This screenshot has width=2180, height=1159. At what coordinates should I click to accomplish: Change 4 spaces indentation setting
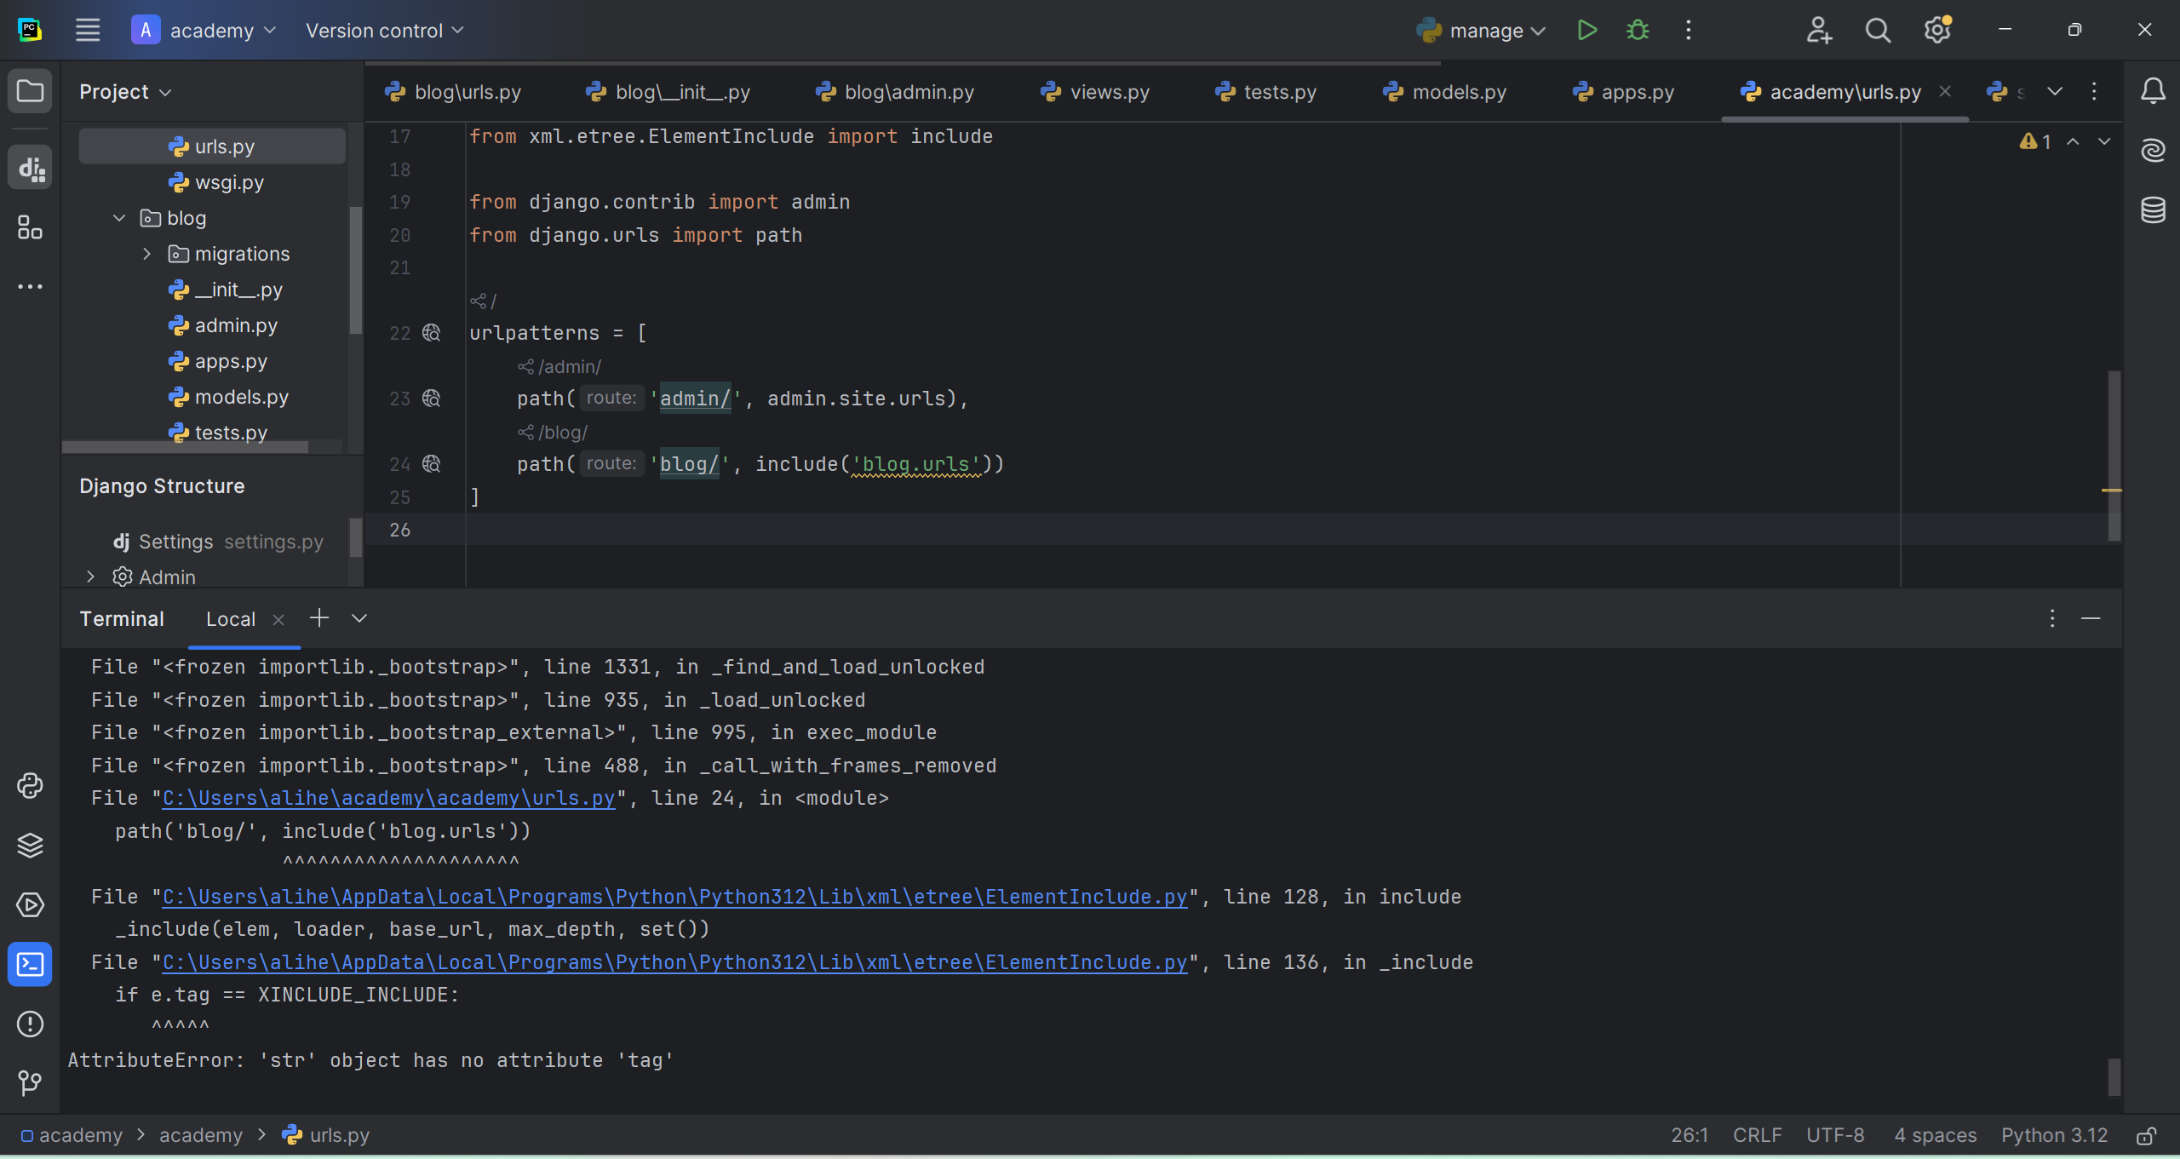pyautogui.click(x=1935, y=1136)
